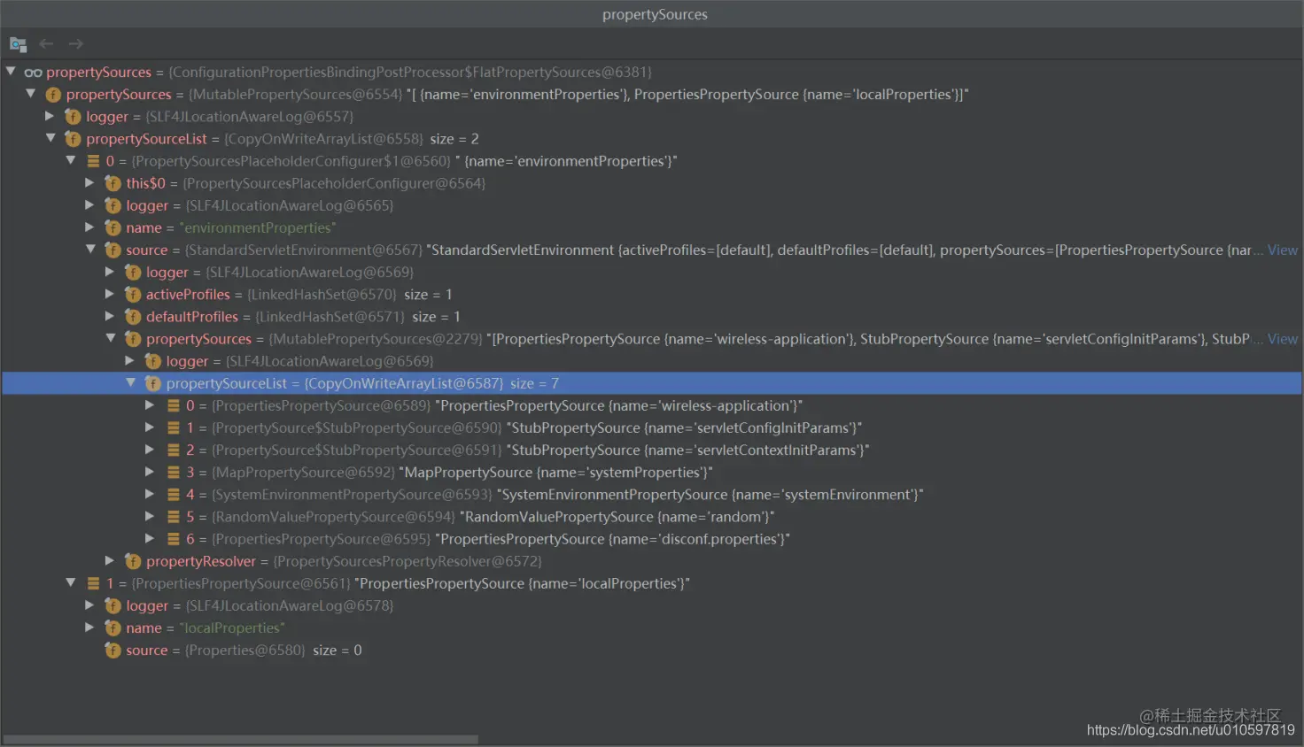Click field icon of propertySources MutablePropertySources@2279

133,339
